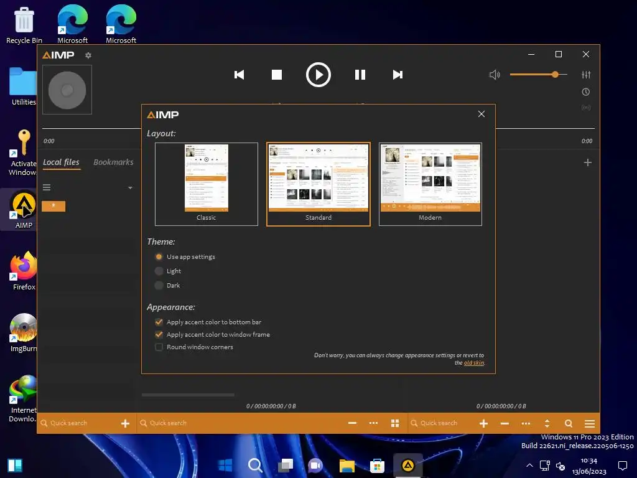Click the AIMP taskbar icon
The height and width of the screenshot is (478, 637).
click(408, 465)
